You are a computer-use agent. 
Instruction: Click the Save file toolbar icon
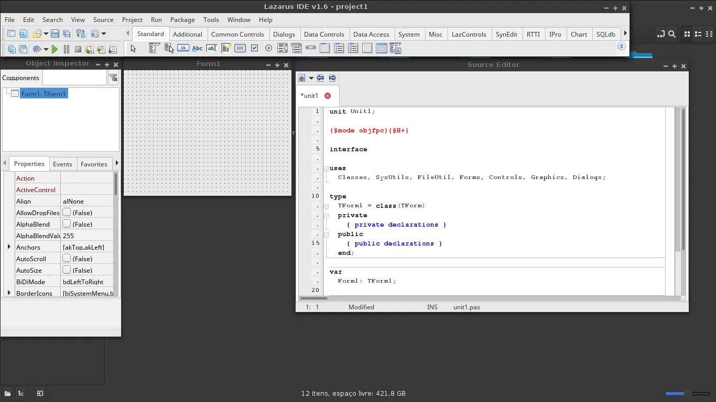pyautogui.click(x=55, y=34)
